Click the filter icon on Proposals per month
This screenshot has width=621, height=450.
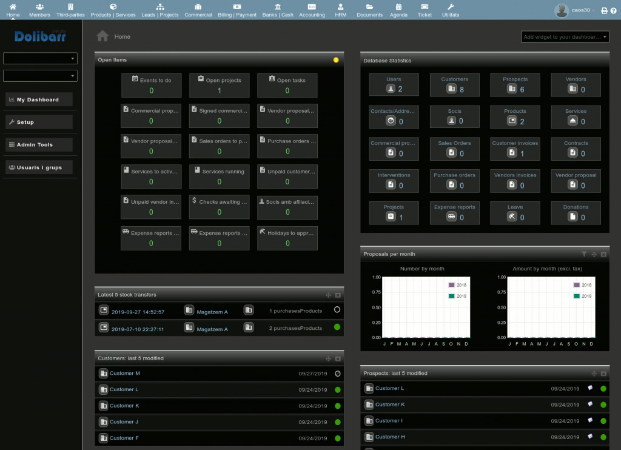584,254
